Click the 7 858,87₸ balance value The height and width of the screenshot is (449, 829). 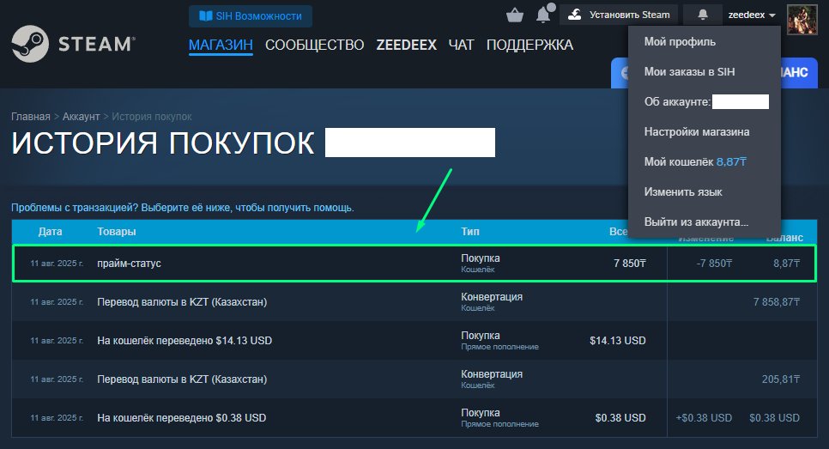point(776,302)
